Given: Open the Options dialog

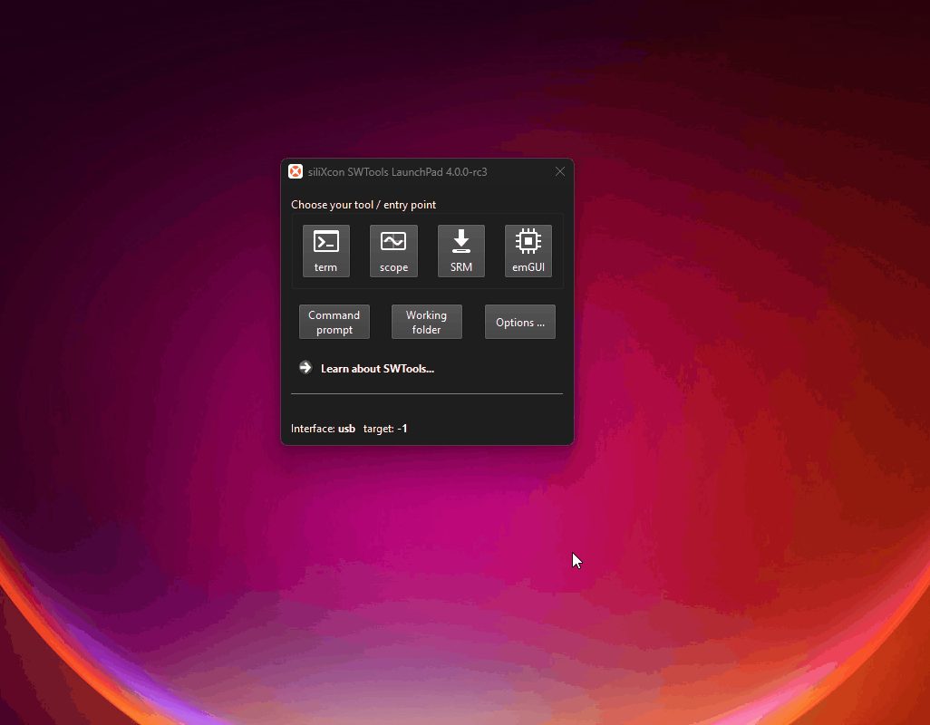Looking at the screenshot, I should tap(519, 322).
